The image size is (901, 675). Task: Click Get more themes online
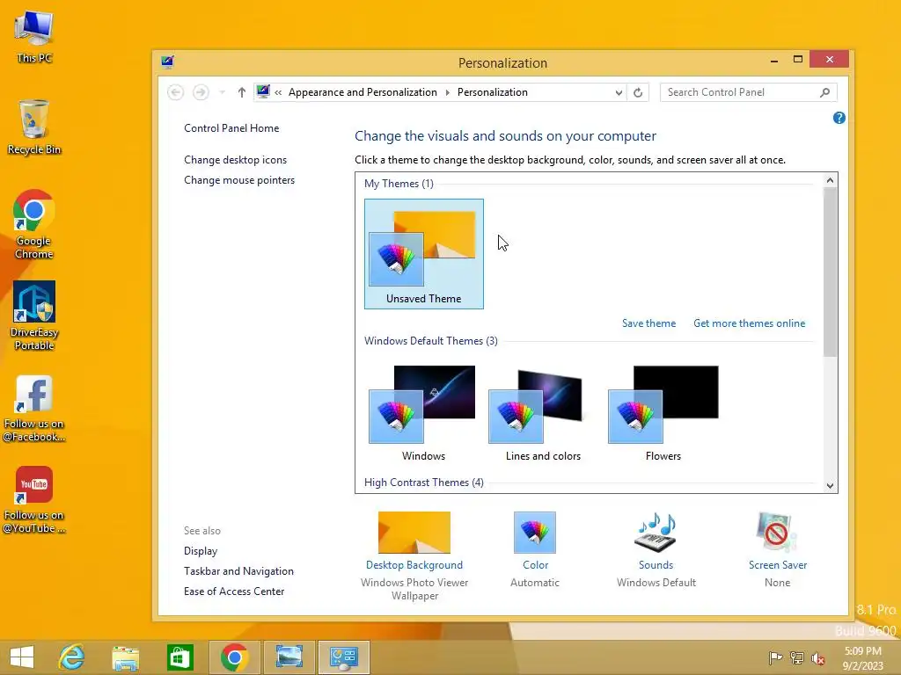point(750,323)
